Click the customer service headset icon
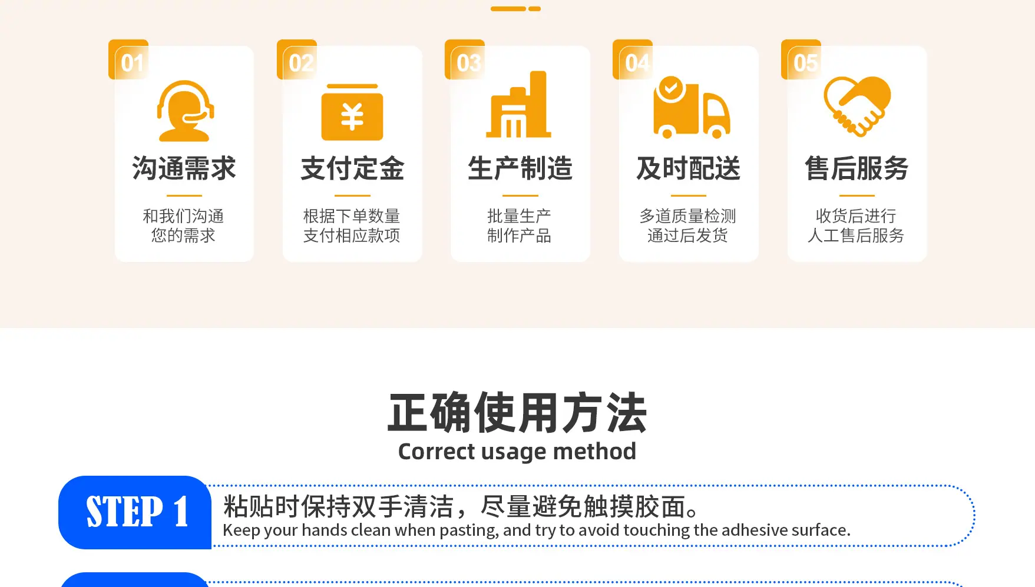 point(185,111)
